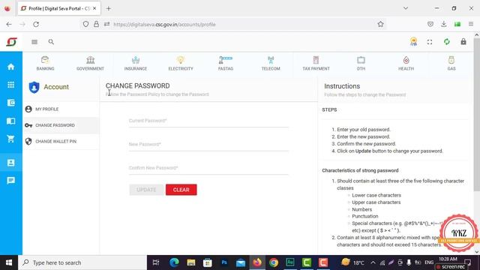The width and height of the screenshot is (480, 270).
Task: Open the Electricity bill category
Action: click(x=181, y=63)
